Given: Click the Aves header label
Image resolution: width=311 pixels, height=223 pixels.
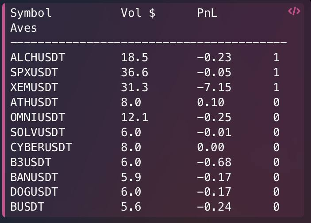Looking at the screenshot, I should pyautogui.click(x=23, y=28).
